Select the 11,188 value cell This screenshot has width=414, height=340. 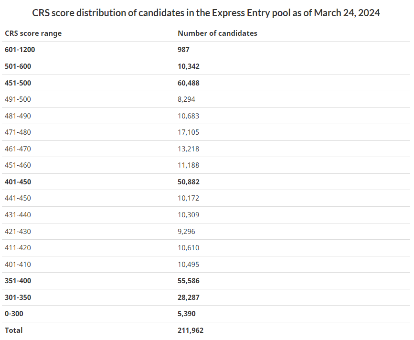[188, 165]
